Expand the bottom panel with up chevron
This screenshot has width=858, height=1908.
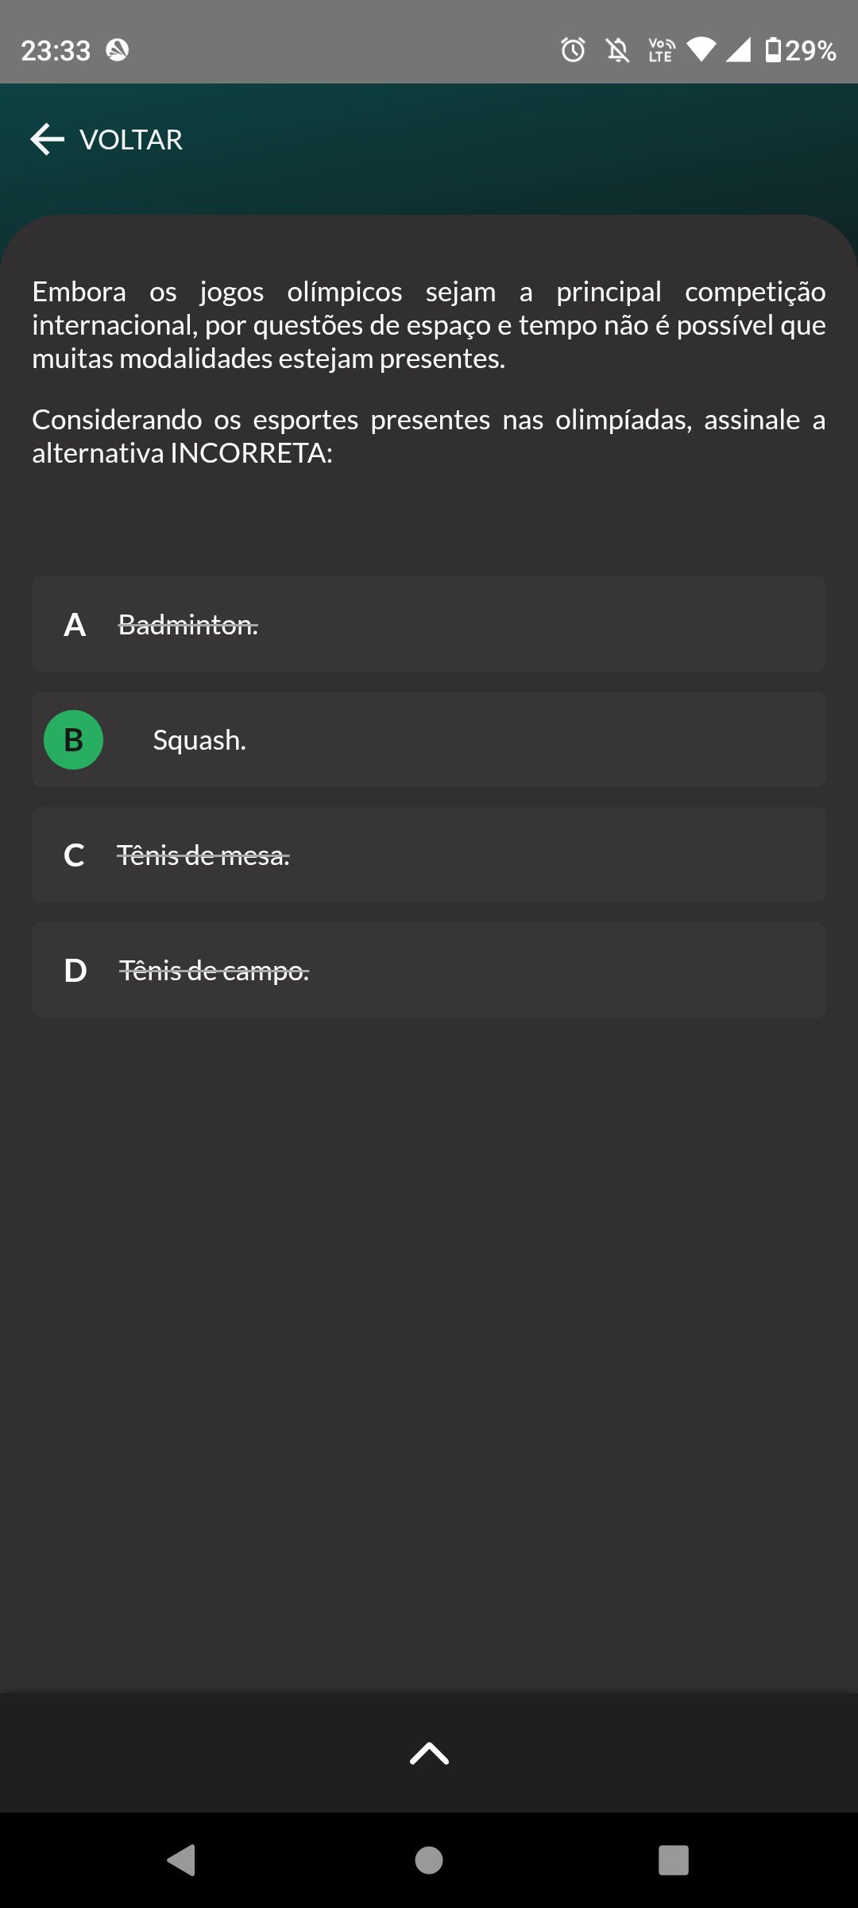429,1753
